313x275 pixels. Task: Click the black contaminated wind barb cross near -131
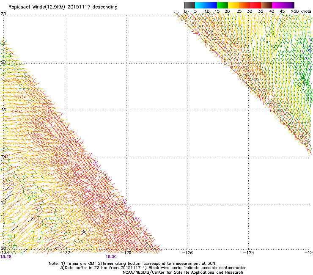pyautogui.click(x=84, y=232)
